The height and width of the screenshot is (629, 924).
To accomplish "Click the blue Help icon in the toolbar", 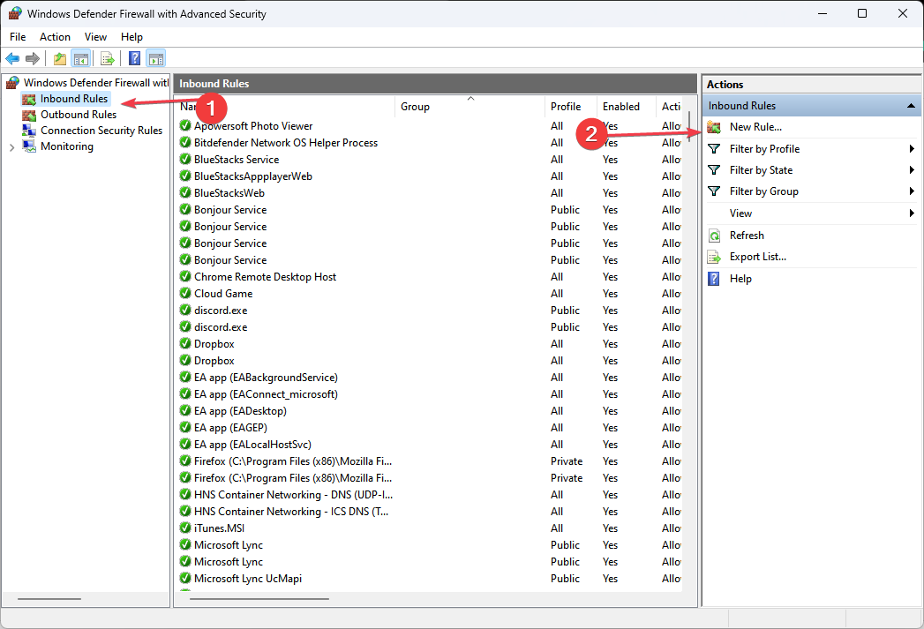I will pos(135,58).
